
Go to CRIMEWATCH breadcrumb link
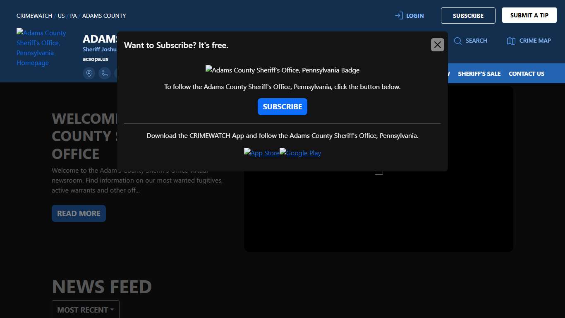pyautogui.click(x=34, y=16)
